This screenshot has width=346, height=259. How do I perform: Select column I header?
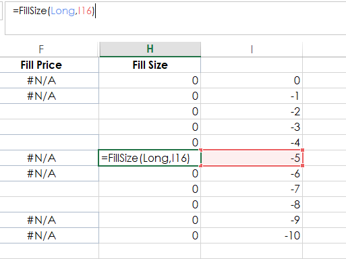point(252,49)
